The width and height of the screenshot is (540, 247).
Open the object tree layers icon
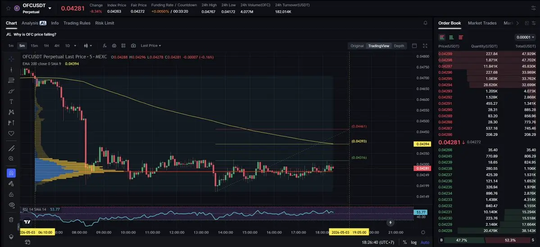(x=11, y=236)
